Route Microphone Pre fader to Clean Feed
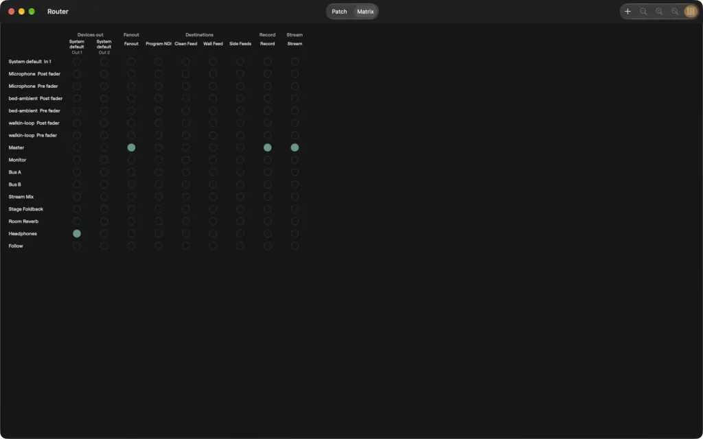The height and width of the screenshot is (439, 703). click(x=185, y=86)
